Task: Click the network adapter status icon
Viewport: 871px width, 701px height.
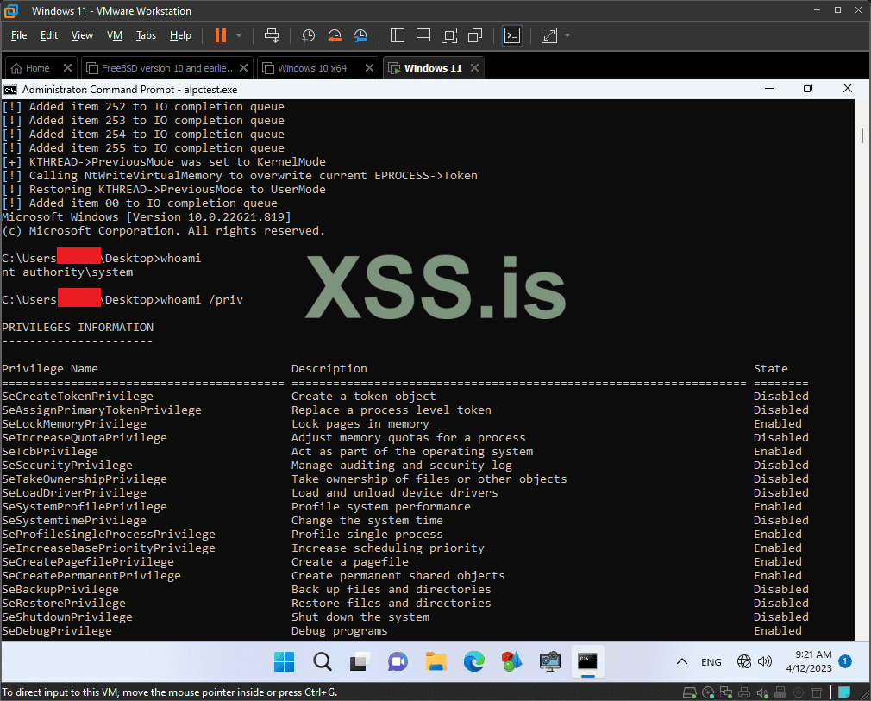Action: pyautogui.click(x=726, y=692)
